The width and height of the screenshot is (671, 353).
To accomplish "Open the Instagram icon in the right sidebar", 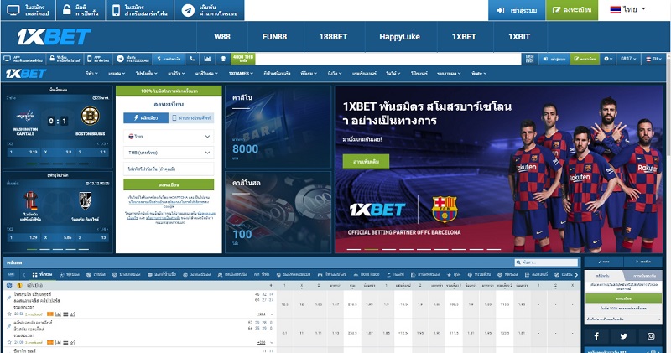I will coord(651,336).
